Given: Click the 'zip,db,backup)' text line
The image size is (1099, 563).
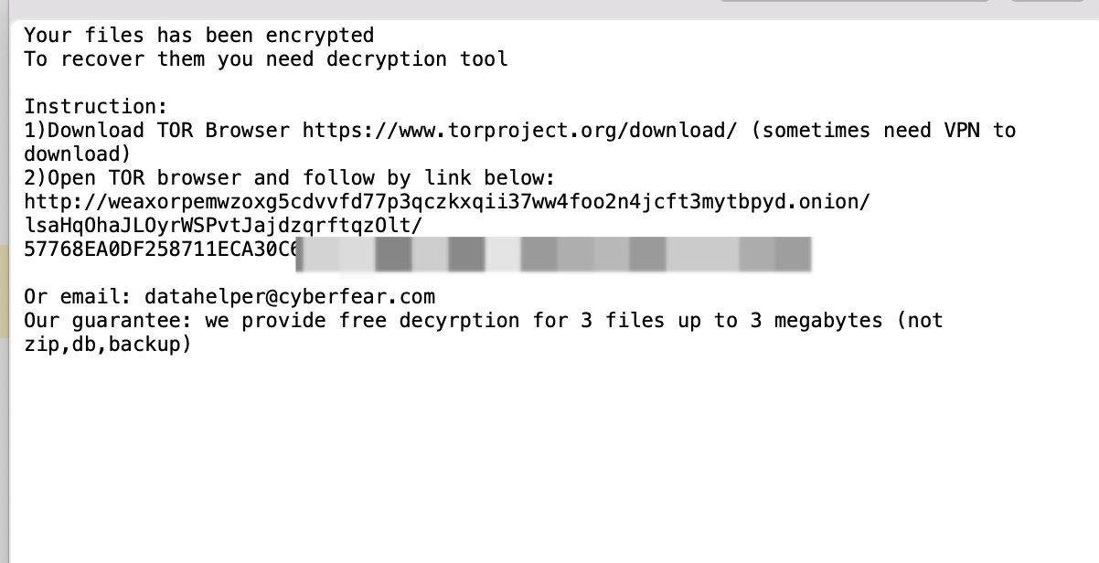Looking at the screenshot, I should coord(108,345).
